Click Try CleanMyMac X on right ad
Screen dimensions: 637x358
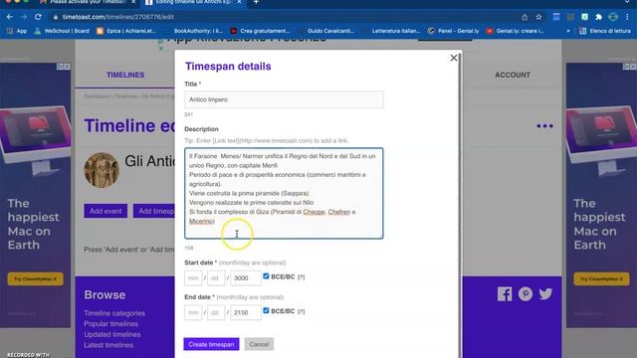[x=601, y=278]
